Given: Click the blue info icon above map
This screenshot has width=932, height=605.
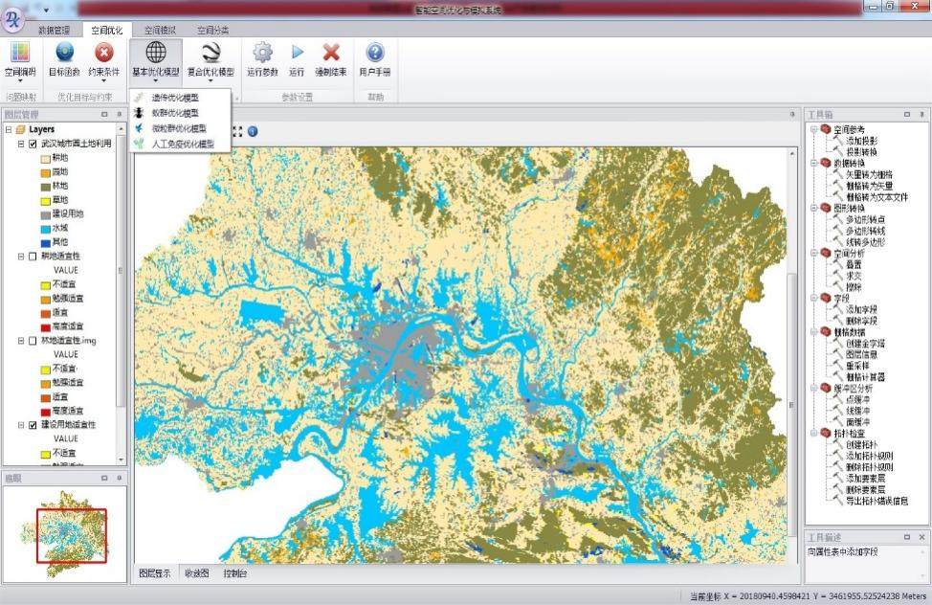Looking at the screenshot, I should pyautogui.click(x=253, y=131).
